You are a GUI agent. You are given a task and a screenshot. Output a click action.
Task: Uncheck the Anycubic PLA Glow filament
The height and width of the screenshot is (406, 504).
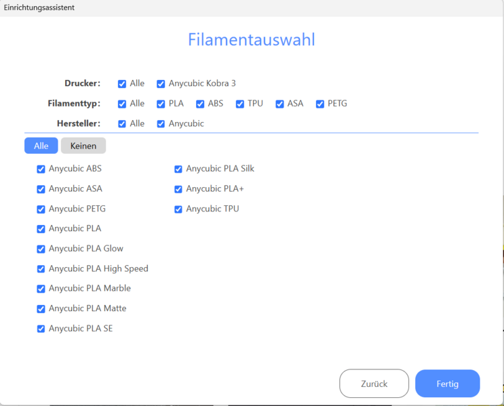tap(41, 249)
